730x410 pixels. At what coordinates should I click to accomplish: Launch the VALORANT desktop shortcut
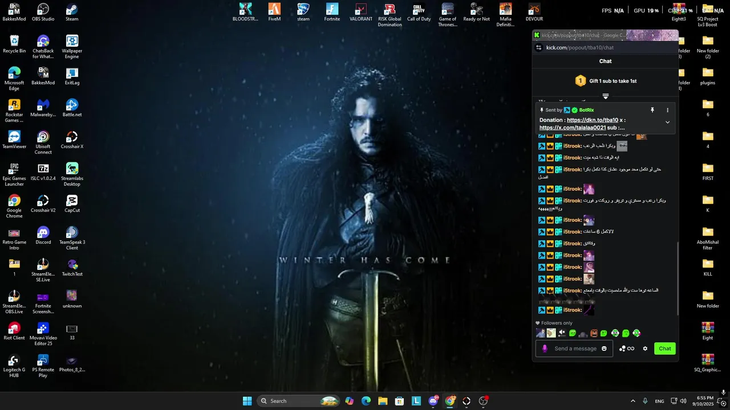[360, 12]
